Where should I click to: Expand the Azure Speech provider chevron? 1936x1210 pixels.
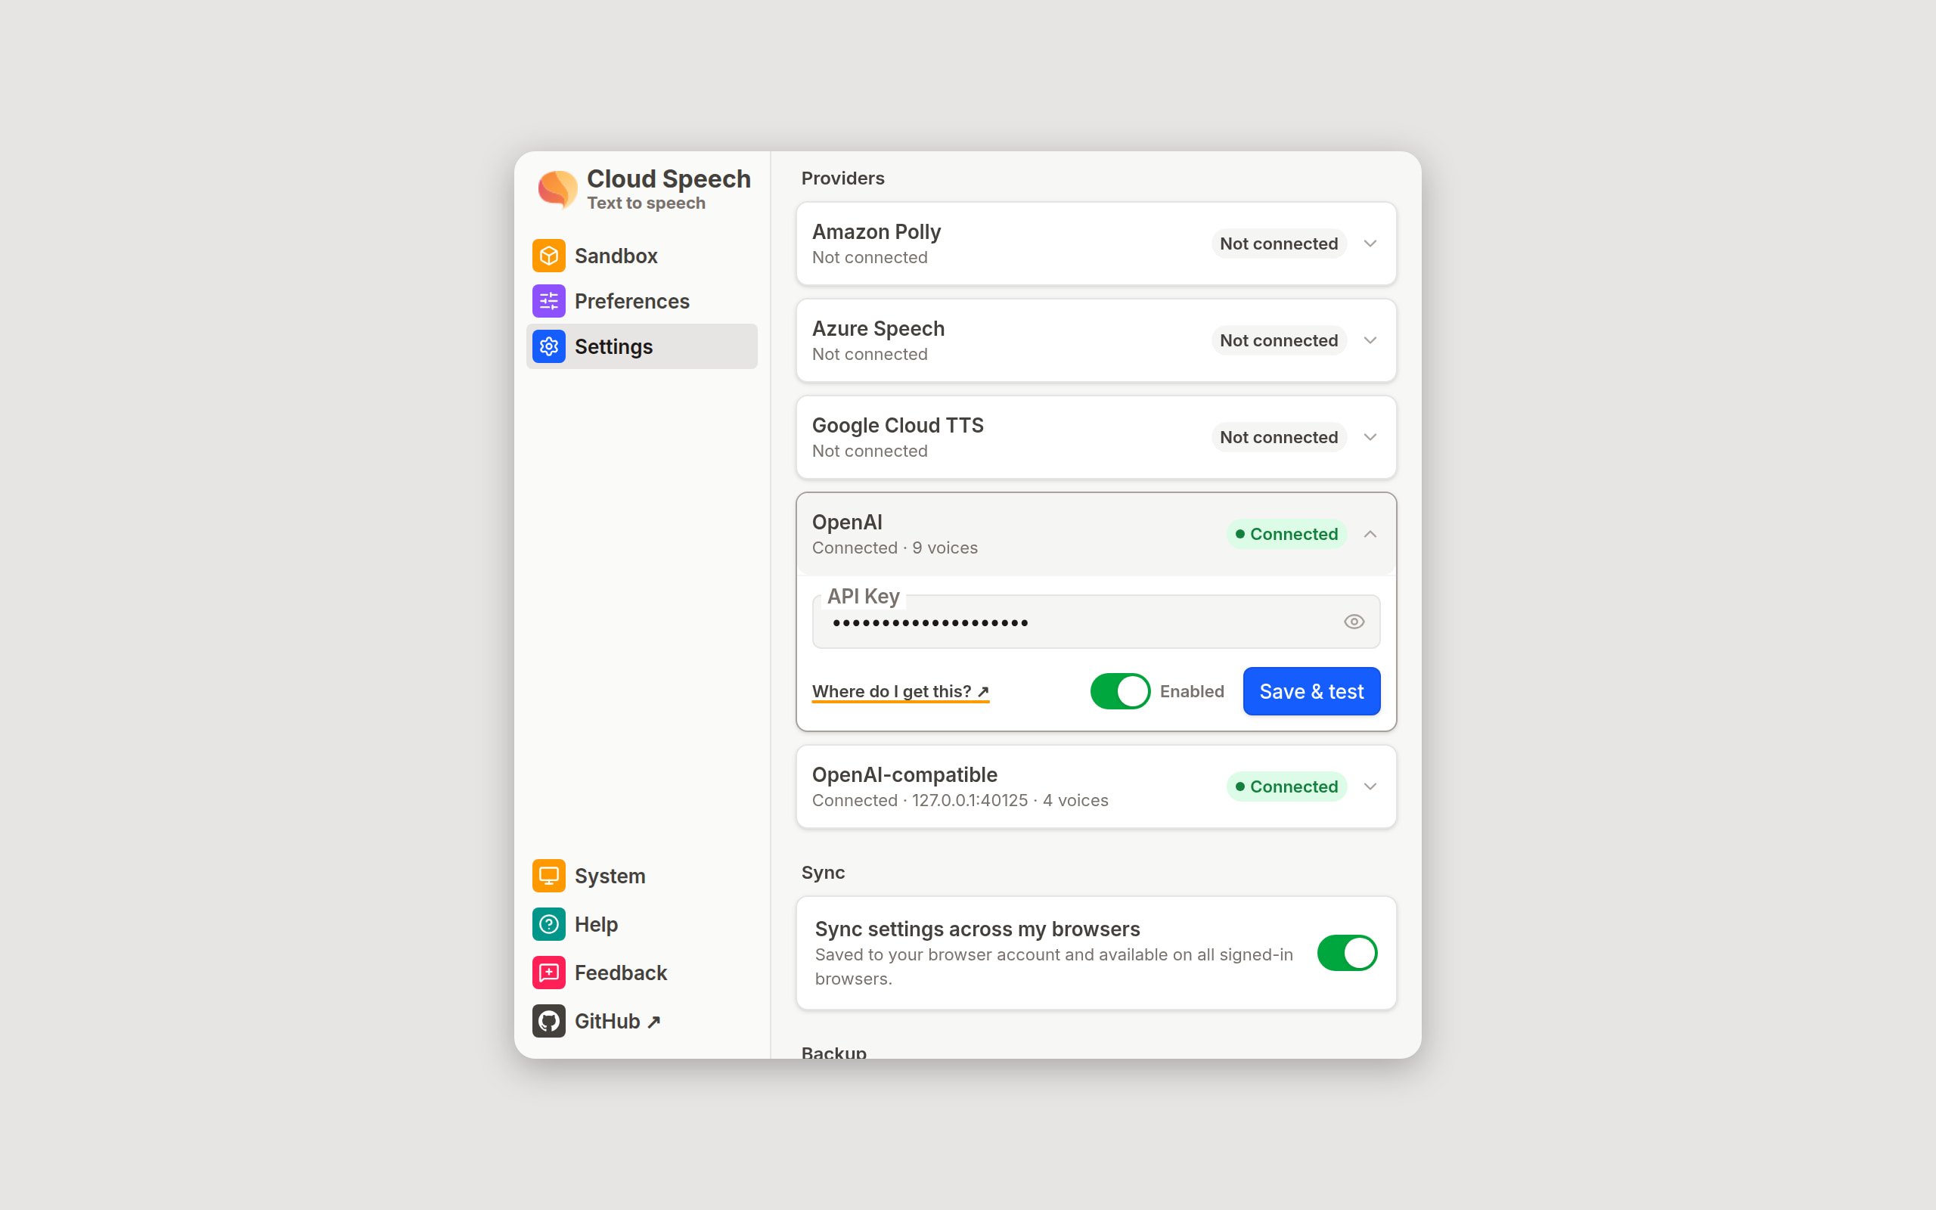pos(1370,340)
